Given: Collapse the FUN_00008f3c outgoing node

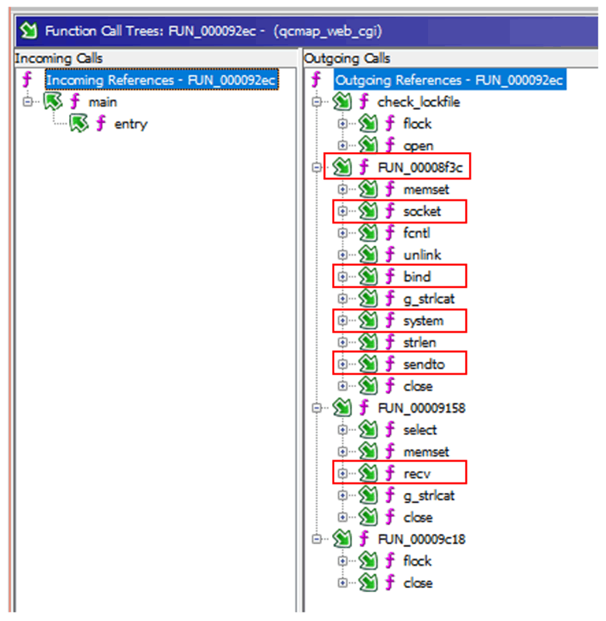Looking at the screenshot, I should (x=317, y=167).
